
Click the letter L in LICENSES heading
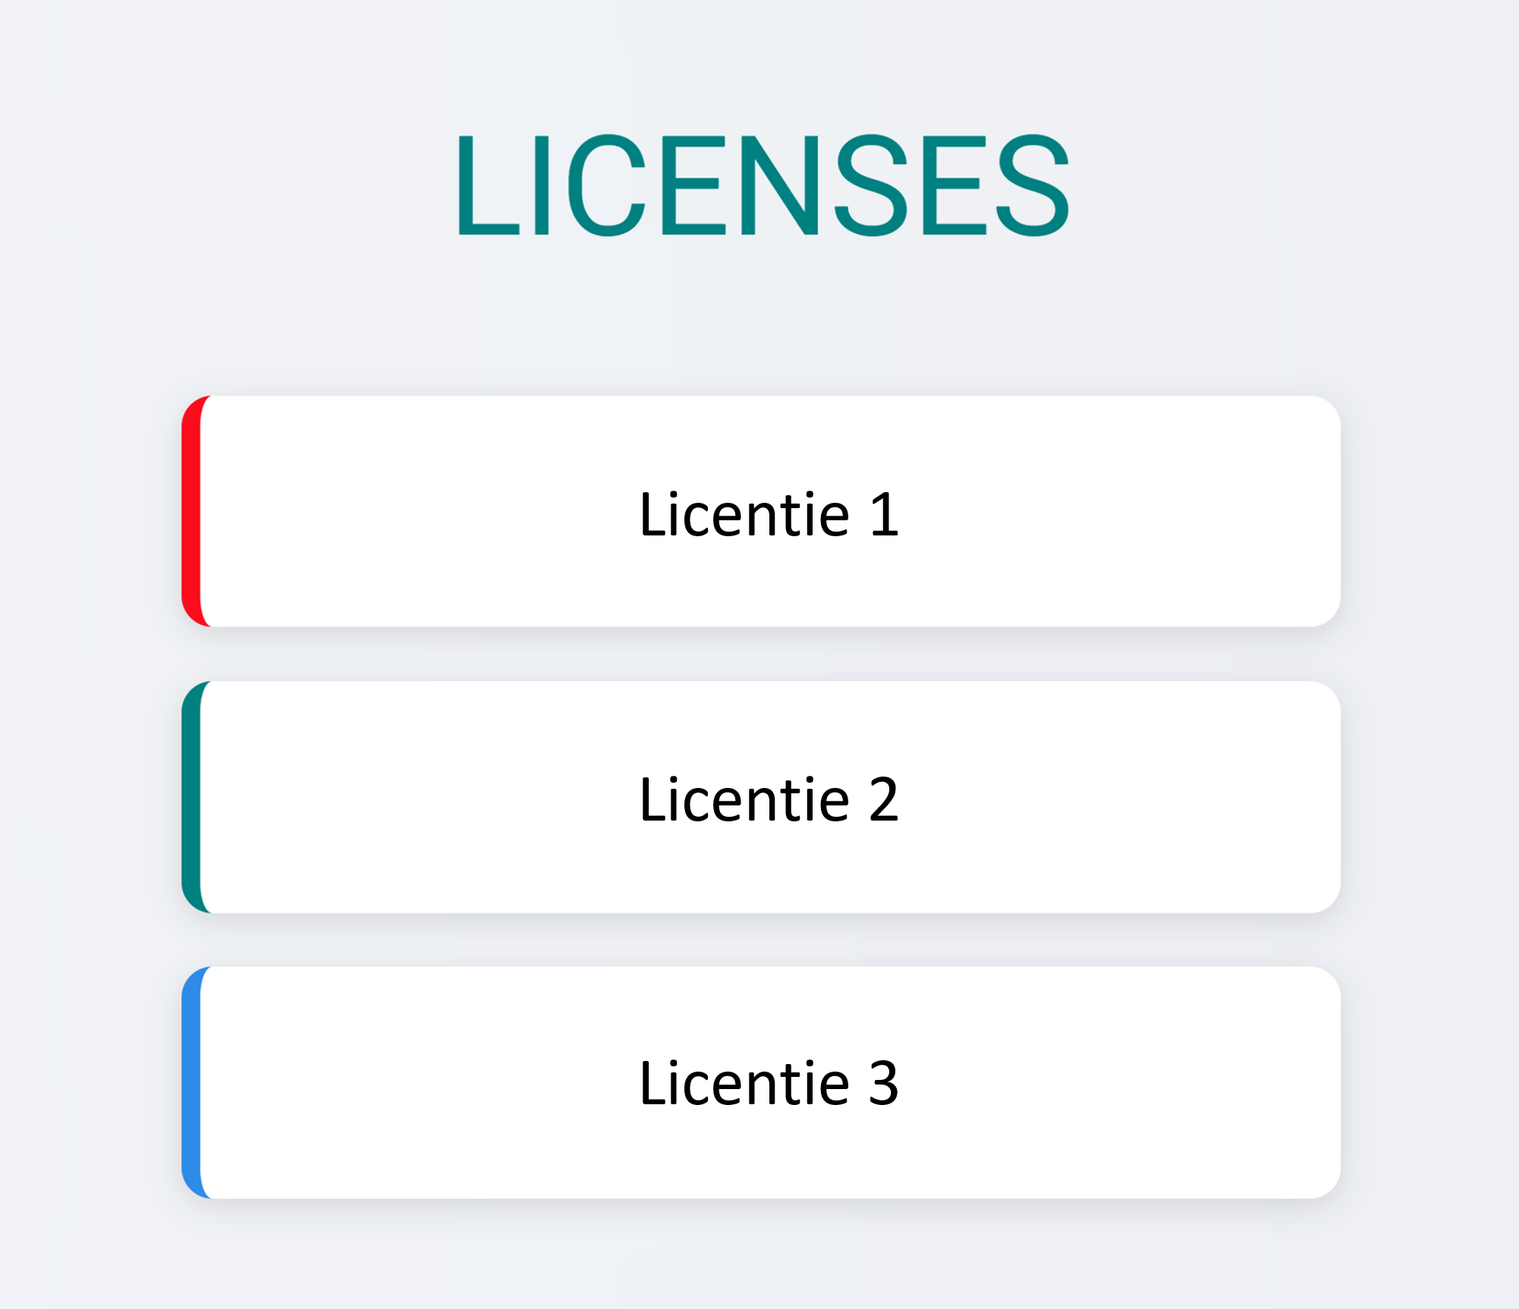486,186
